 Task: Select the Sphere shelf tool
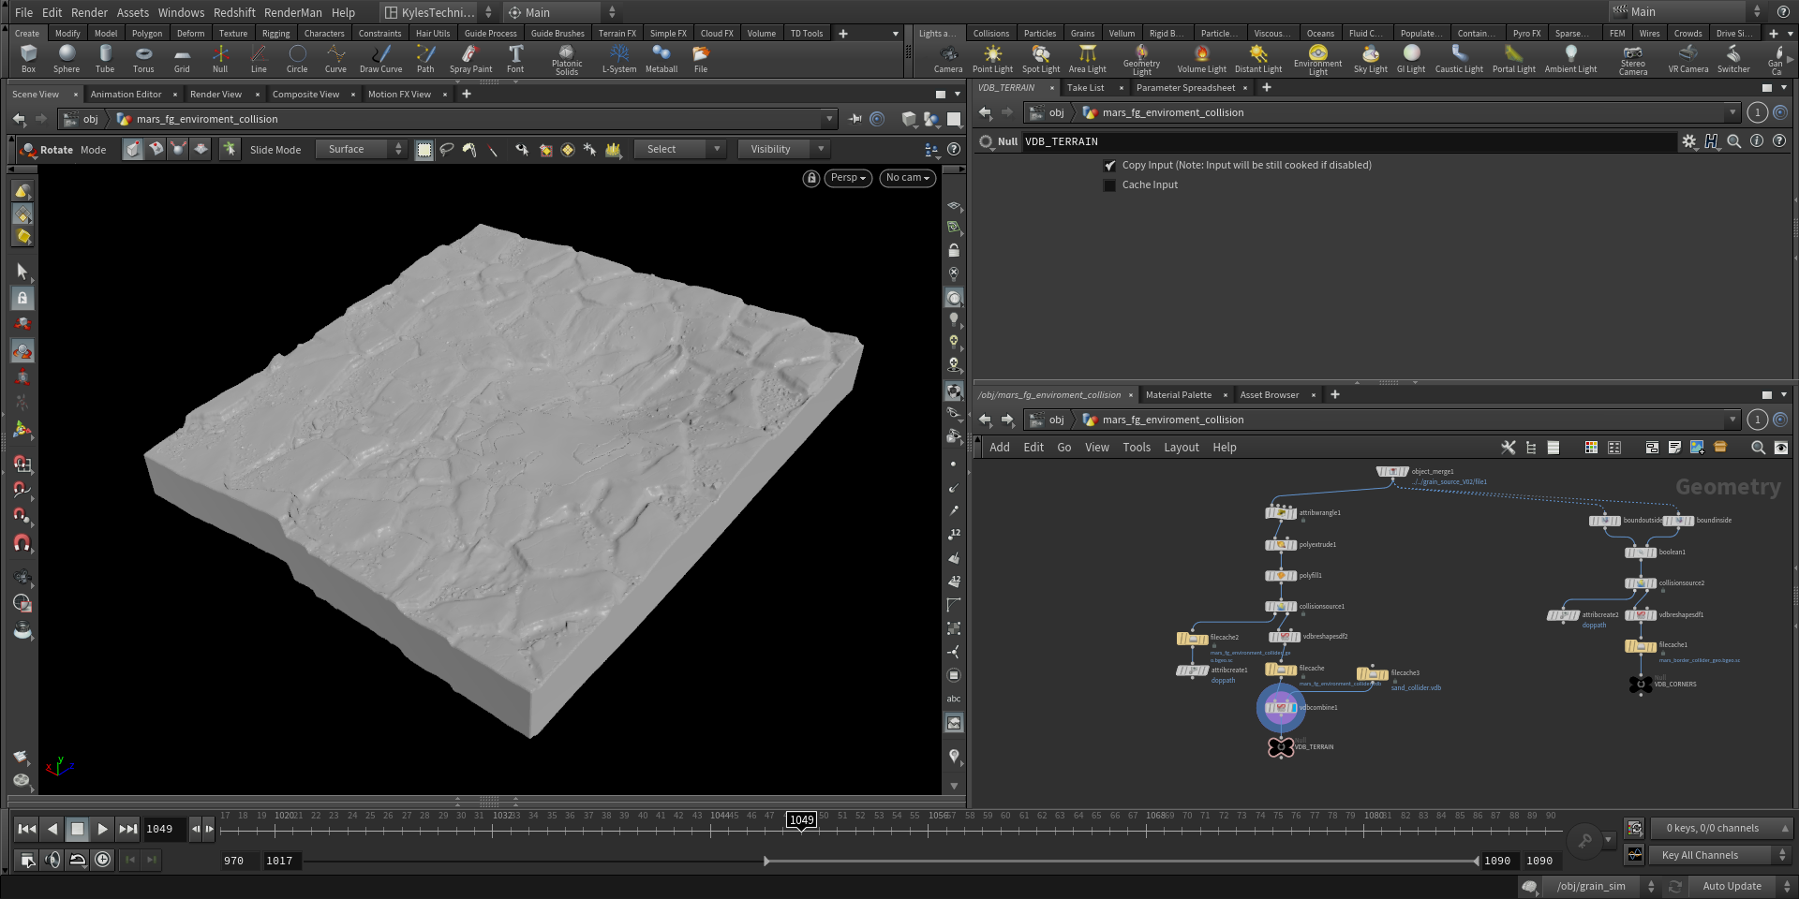(x=67, y=58)
